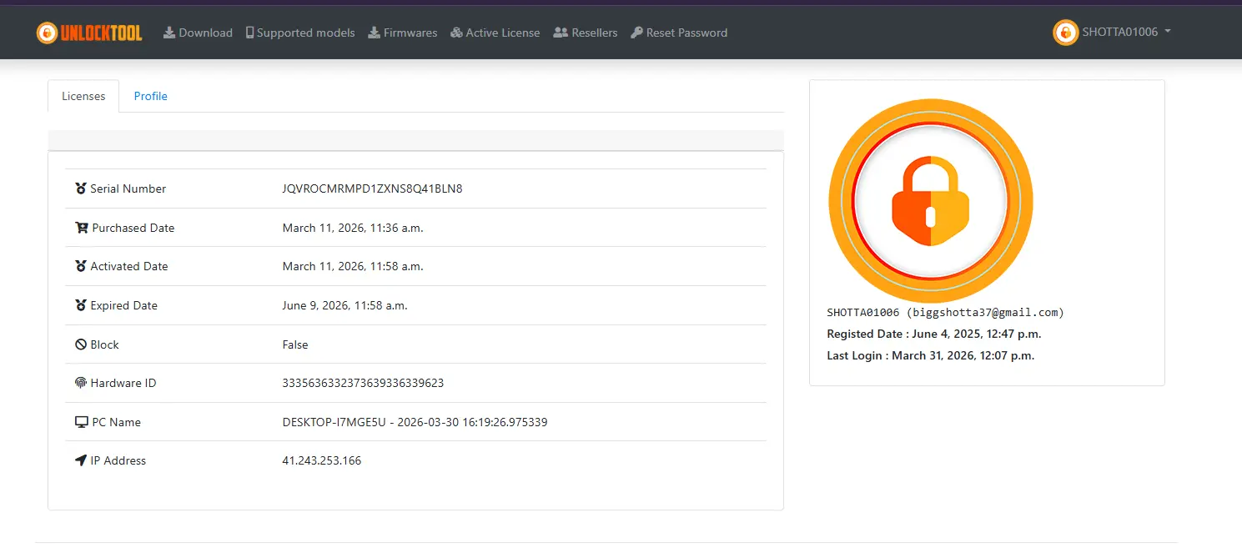Click the UnlockTool logo in navbar

click(89, 33)
